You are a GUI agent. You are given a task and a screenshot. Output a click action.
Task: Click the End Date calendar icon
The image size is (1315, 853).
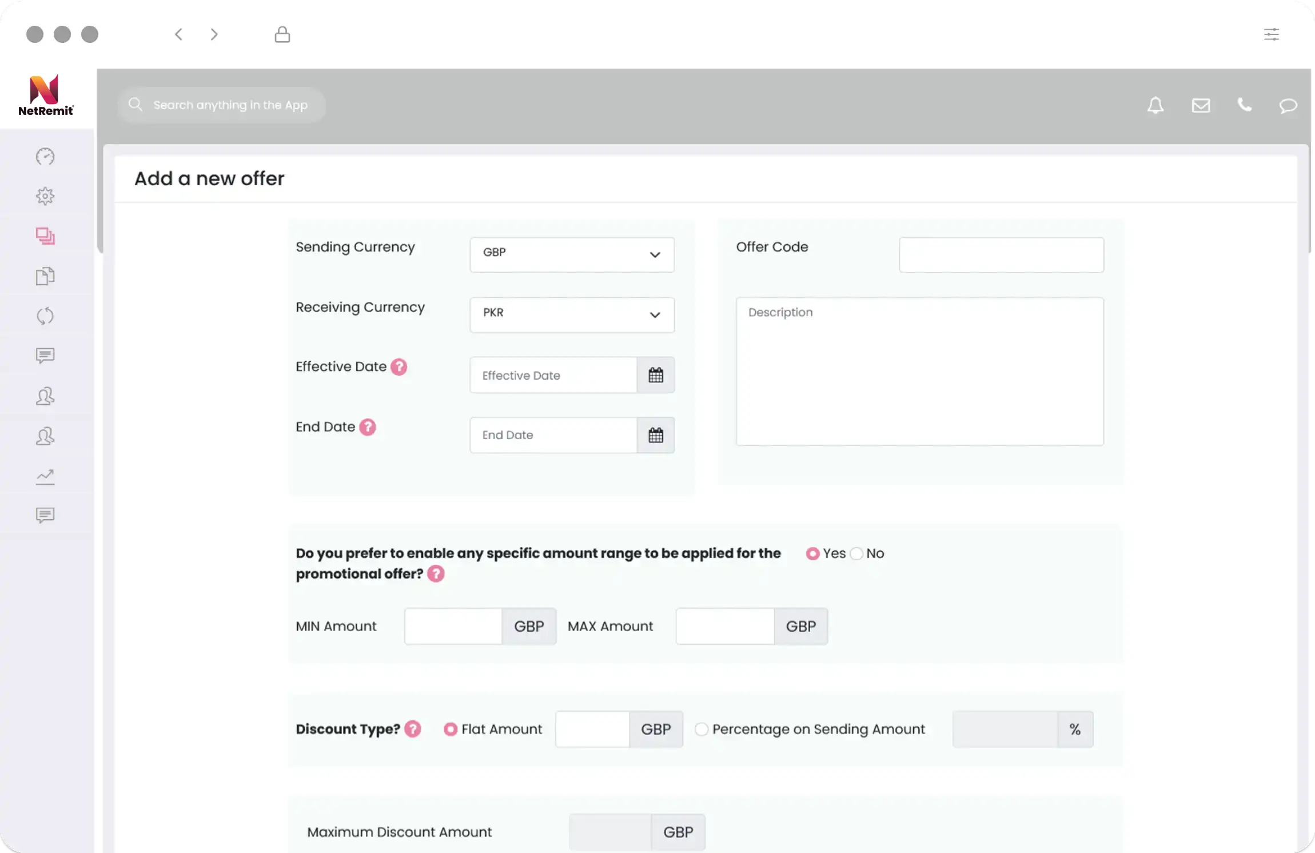click(656, 435)
